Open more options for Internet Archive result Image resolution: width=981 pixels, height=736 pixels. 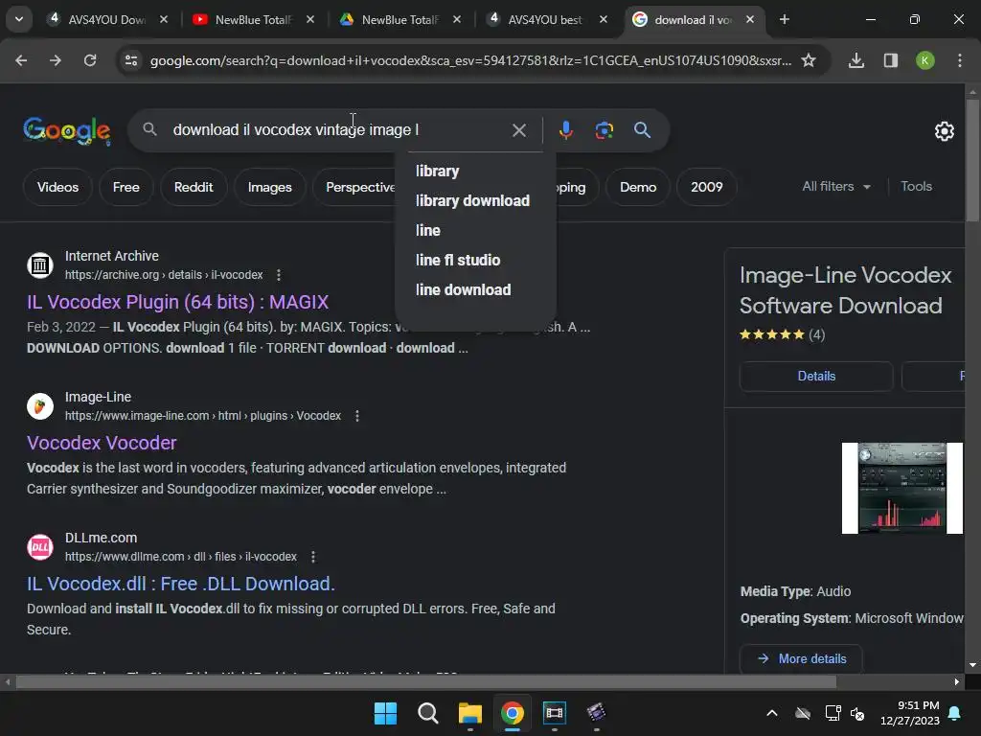(279, 275)
